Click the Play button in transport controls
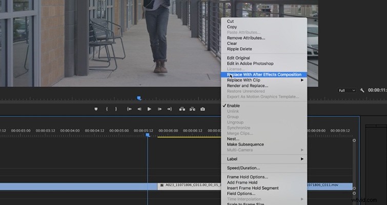387x205 pixels. point(149,109)
